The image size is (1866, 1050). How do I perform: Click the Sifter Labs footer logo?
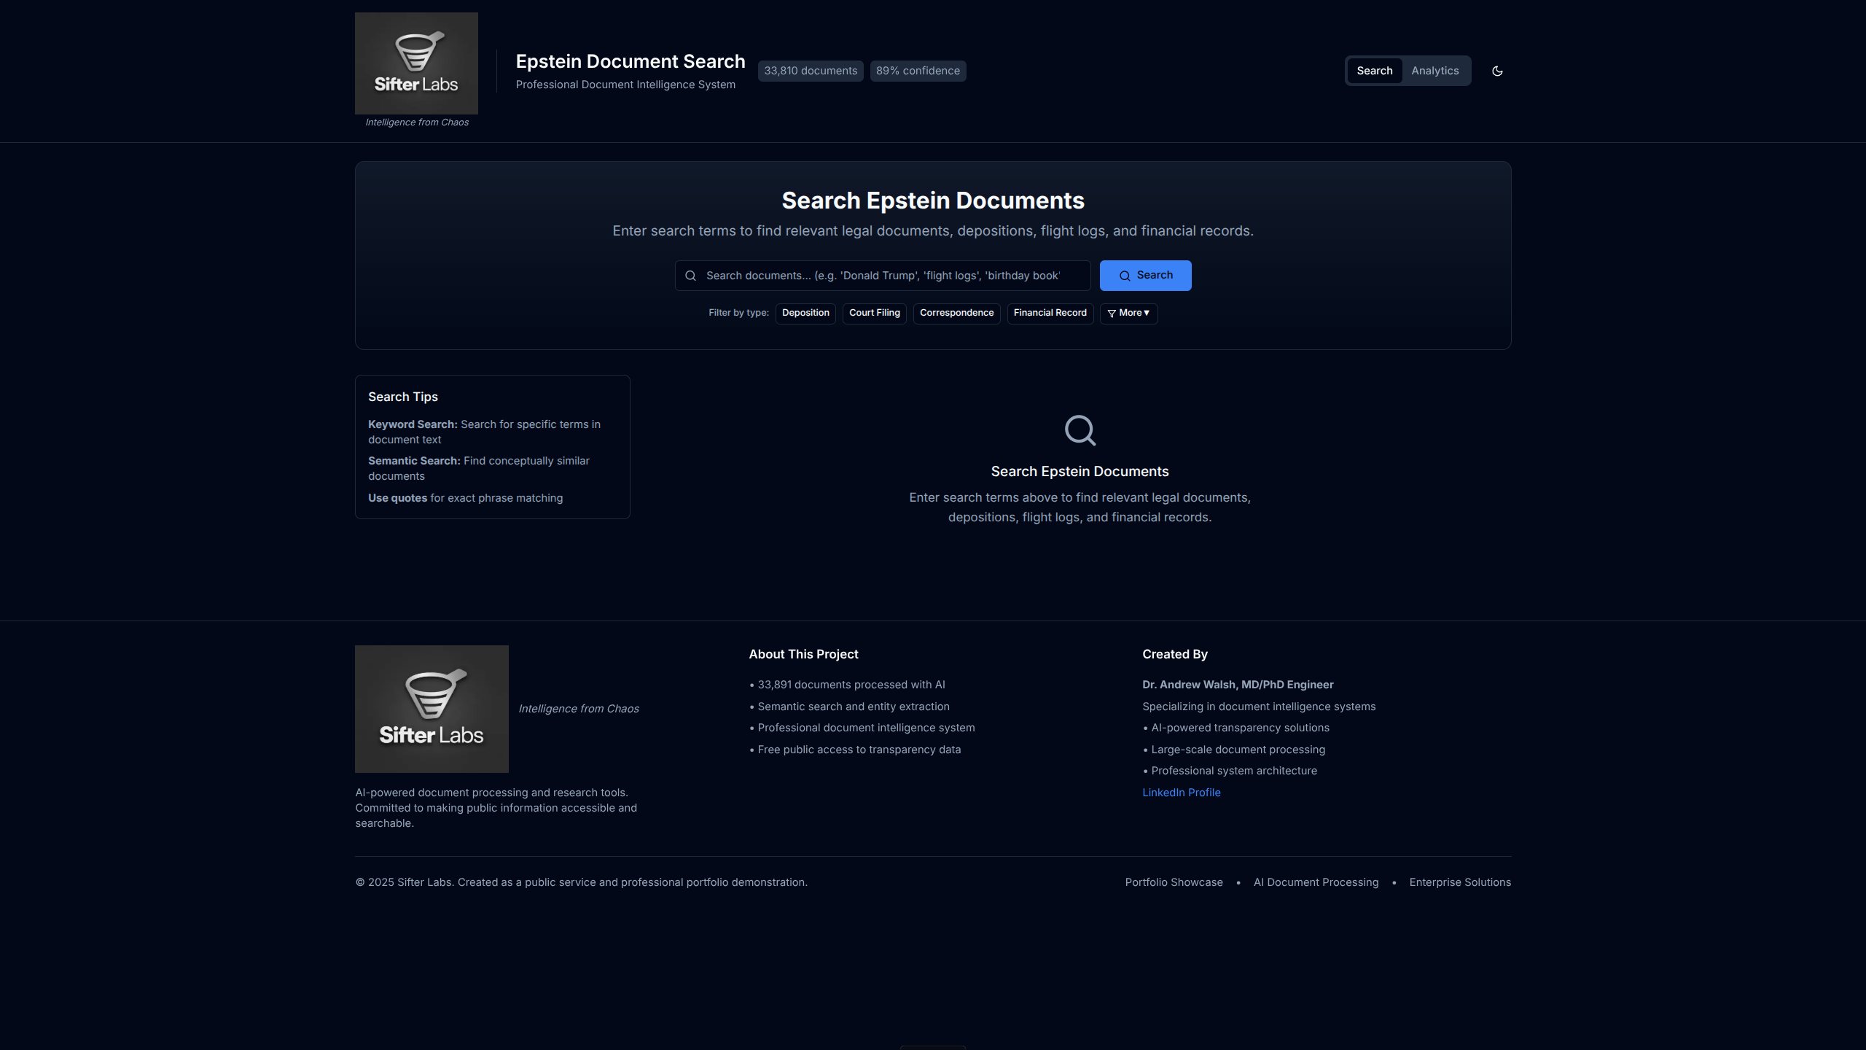[x=432, y=709]
